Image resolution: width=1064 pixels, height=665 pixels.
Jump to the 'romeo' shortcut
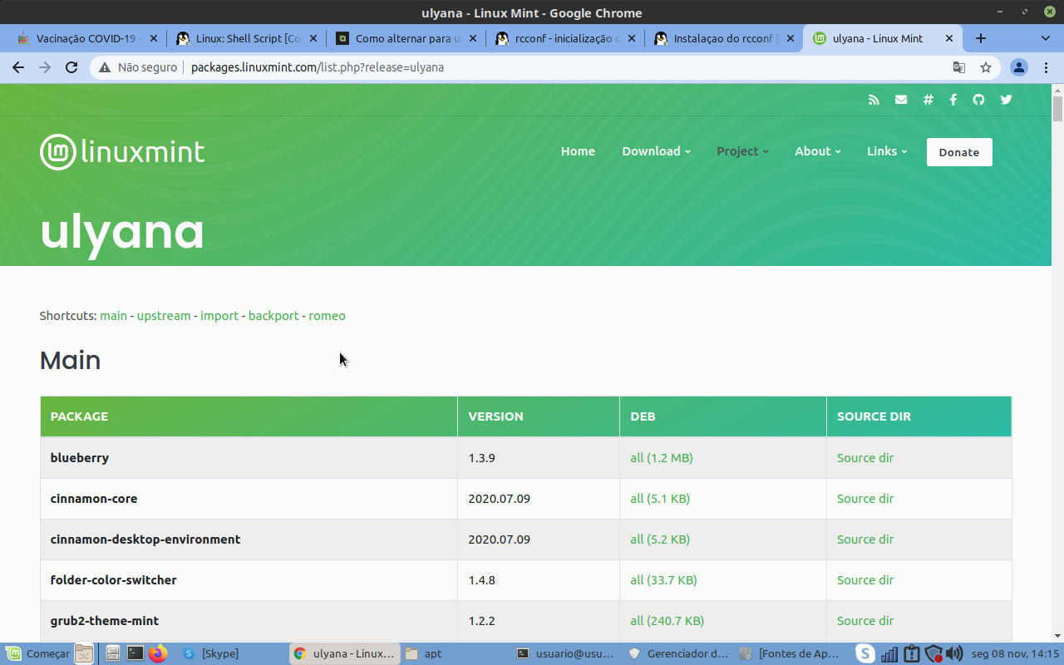point(327,316)
